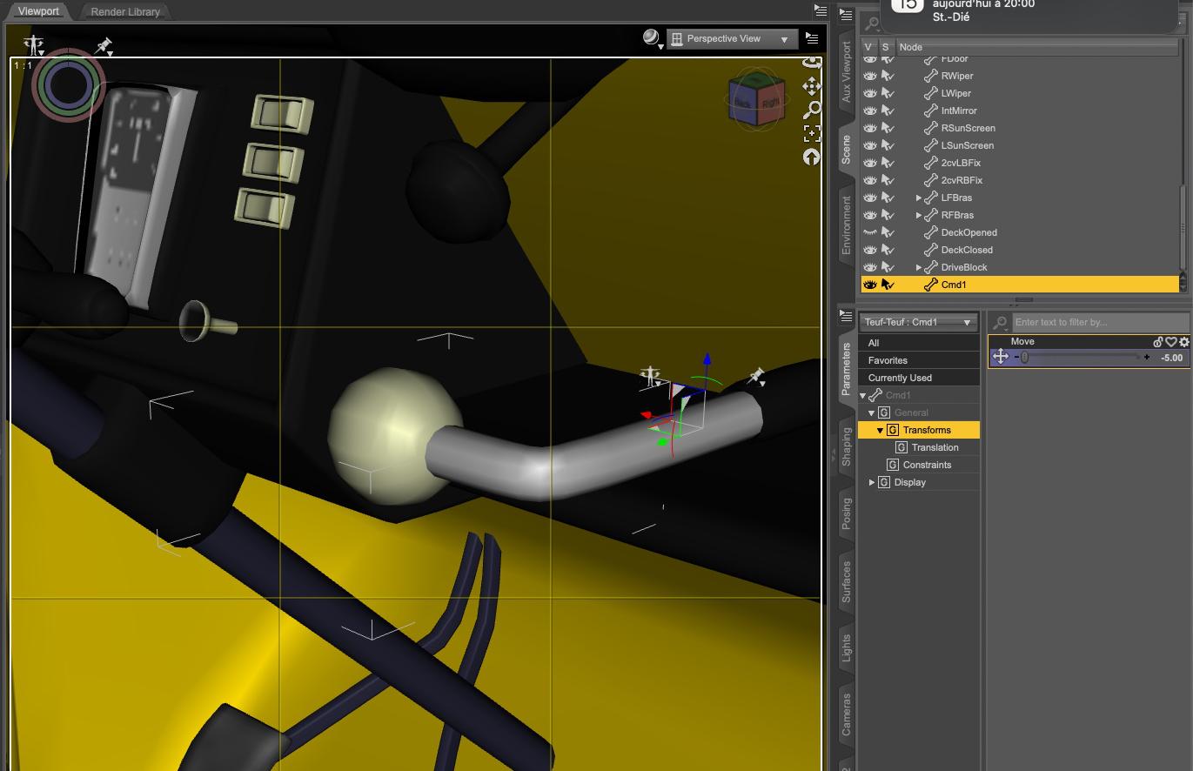Image resolution: width=1193 pixels, height=771 pixels.
Task: Open the Posing side tab
Action: pyautogui.click(x=847, y=513)
